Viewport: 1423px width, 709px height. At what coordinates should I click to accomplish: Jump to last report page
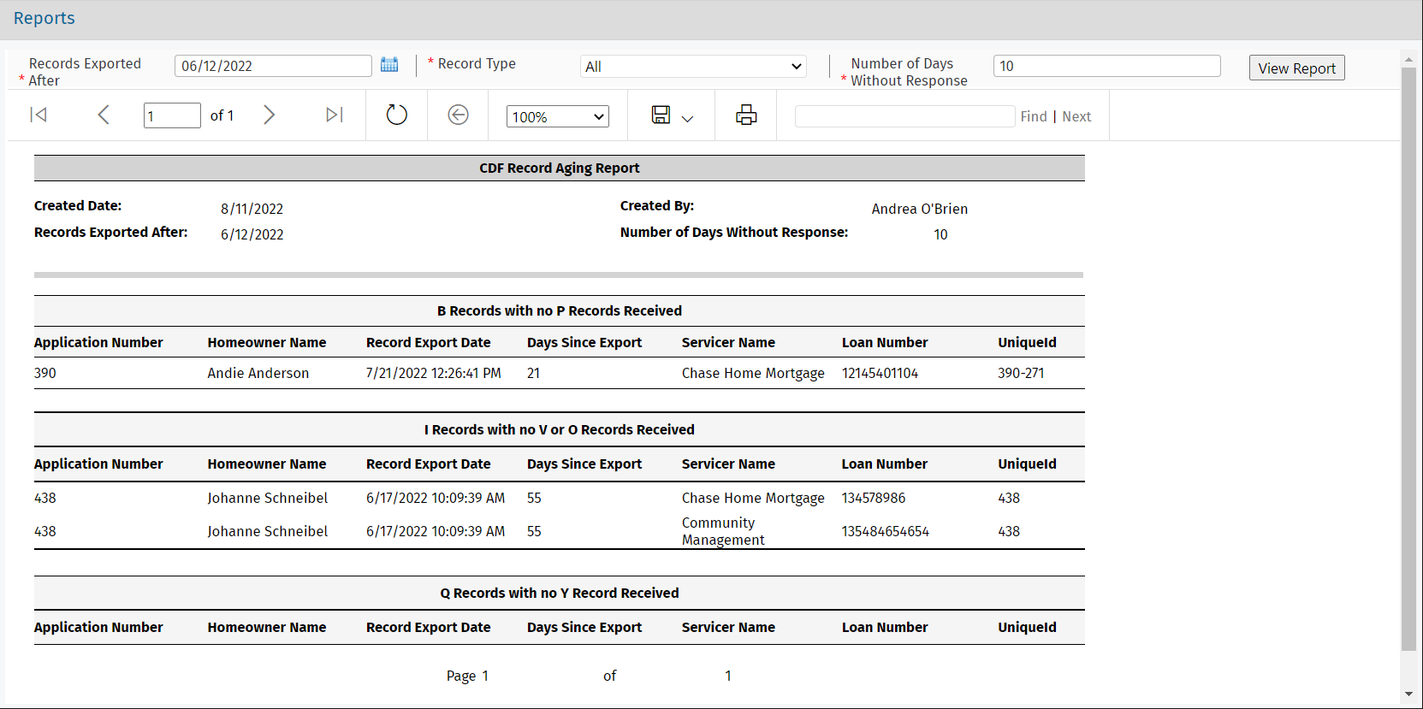pyautogui.click(x=334, y=115)
